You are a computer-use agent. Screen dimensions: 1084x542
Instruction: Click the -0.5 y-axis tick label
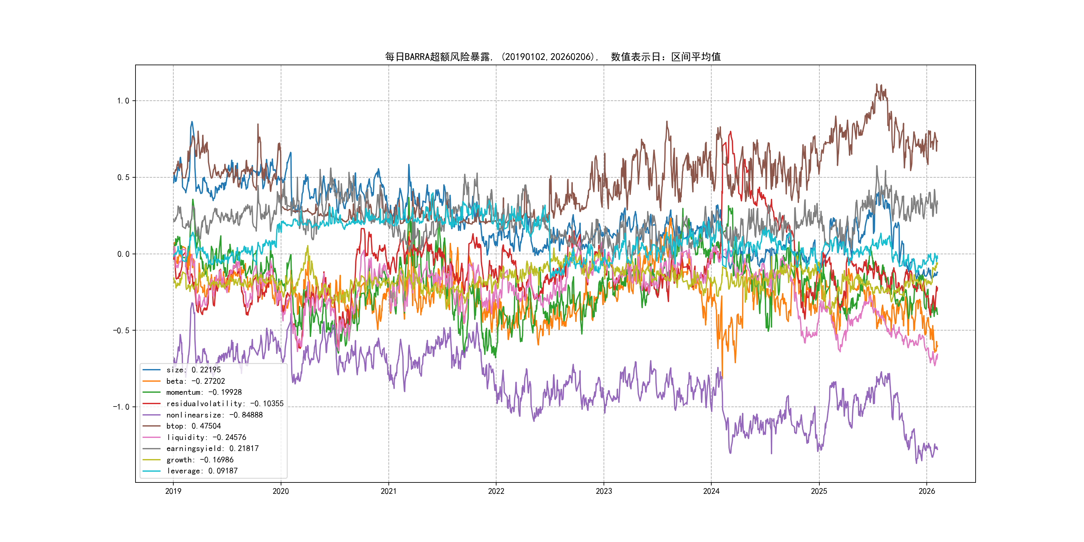[121, 331]
